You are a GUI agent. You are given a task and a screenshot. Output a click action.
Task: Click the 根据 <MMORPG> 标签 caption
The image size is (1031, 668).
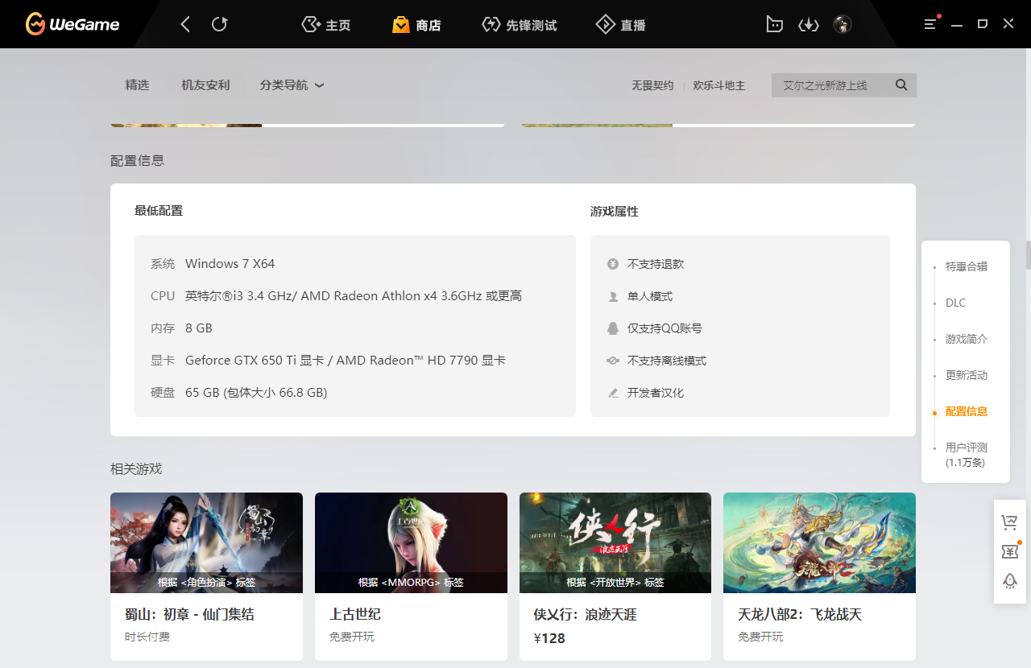coord(411,583)
